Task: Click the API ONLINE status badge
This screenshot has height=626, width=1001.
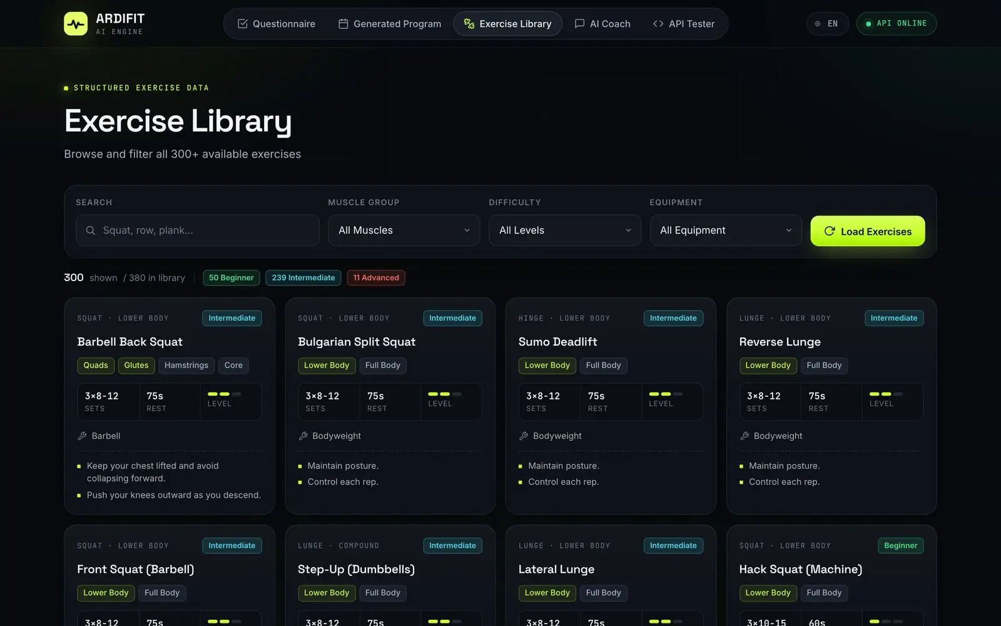Action: tap(897, 24)
